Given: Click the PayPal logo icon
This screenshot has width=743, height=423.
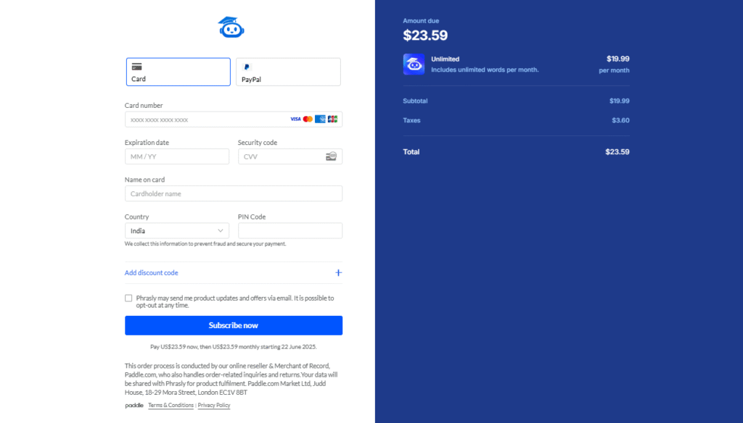Looking at the screenshot, I should [x=247, y=67].
